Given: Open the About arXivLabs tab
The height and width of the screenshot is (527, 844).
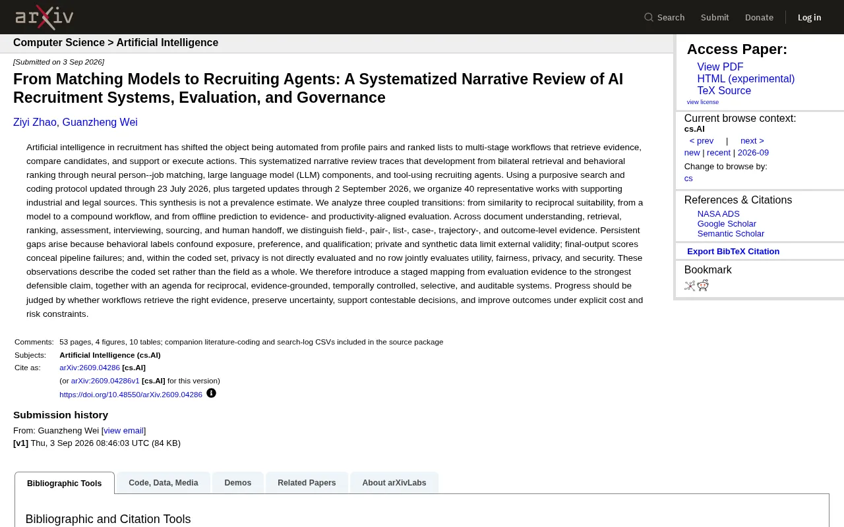Looking at the screenshot, I should [x=394, y=483].
